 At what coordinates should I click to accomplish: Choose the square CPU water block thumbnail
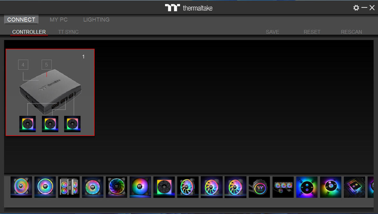tap(354, 187)
